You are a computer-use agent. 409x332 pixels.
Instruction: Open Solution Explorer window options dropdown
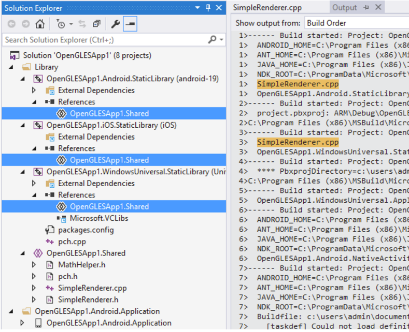tap(198, 8)
